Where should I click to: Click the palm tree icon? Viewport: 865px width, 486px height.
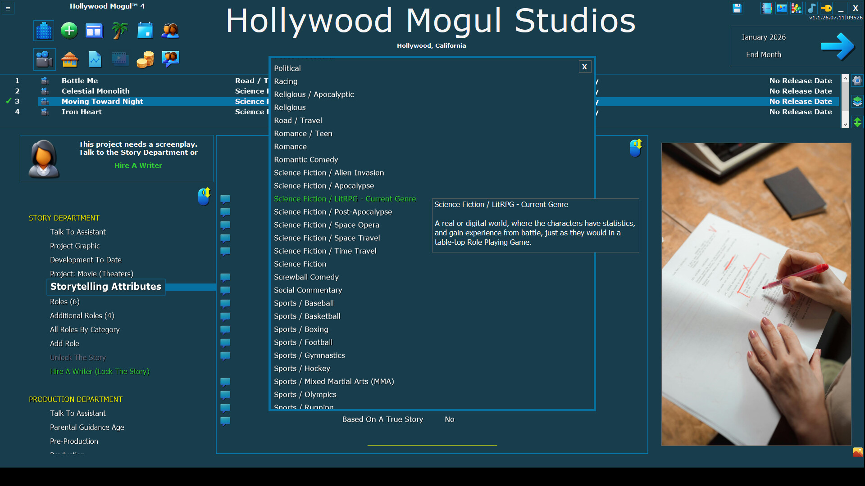119,31
